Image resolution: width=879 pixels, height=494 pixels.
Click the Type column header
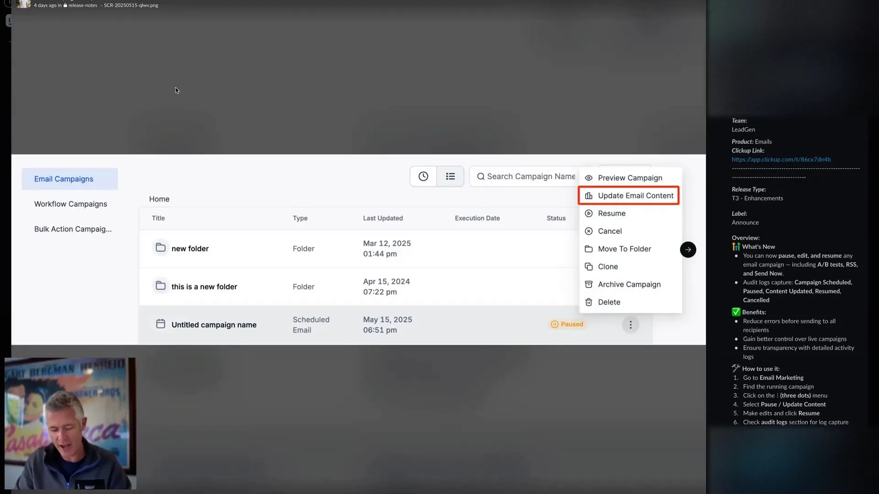(x=300, y=218)
